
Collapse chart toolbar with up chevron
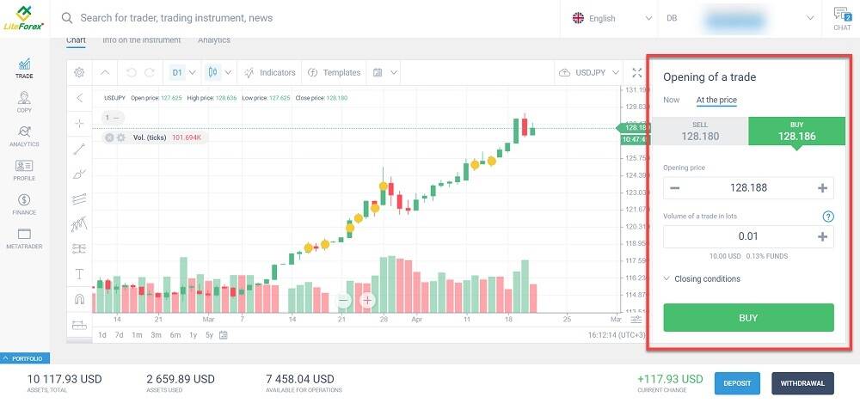(x=106, y=72)
